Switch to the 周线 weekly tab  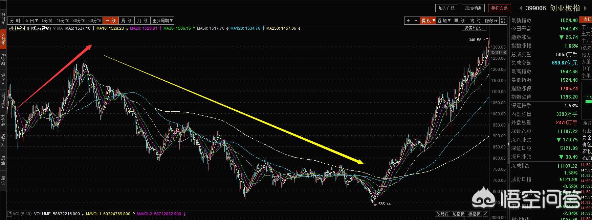127,21
